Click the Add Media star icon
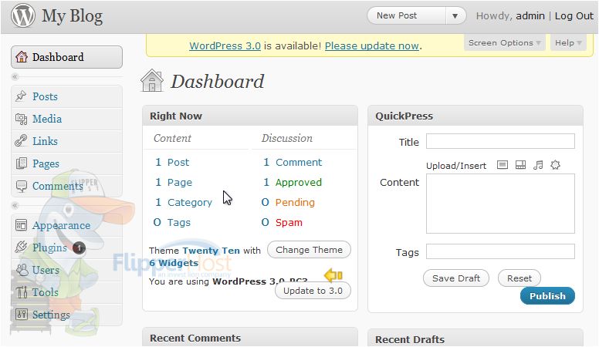Image resolution: width=599 pixels, height=347 pixels. pos(556,165)
